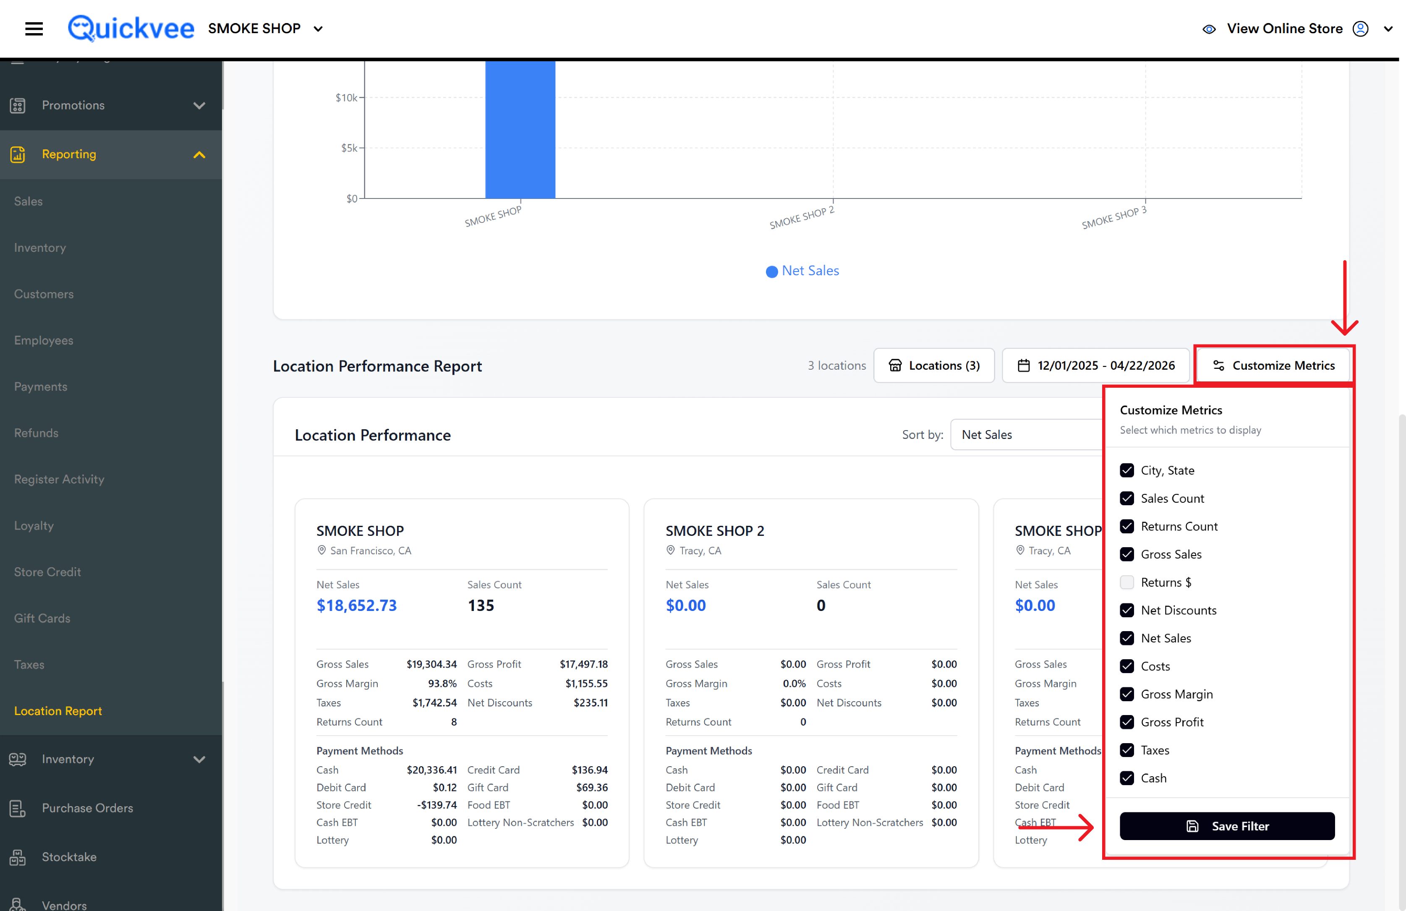Click the Save Filter button
The height and width of the screenshot is (911, 1406).
[1227, 826]
